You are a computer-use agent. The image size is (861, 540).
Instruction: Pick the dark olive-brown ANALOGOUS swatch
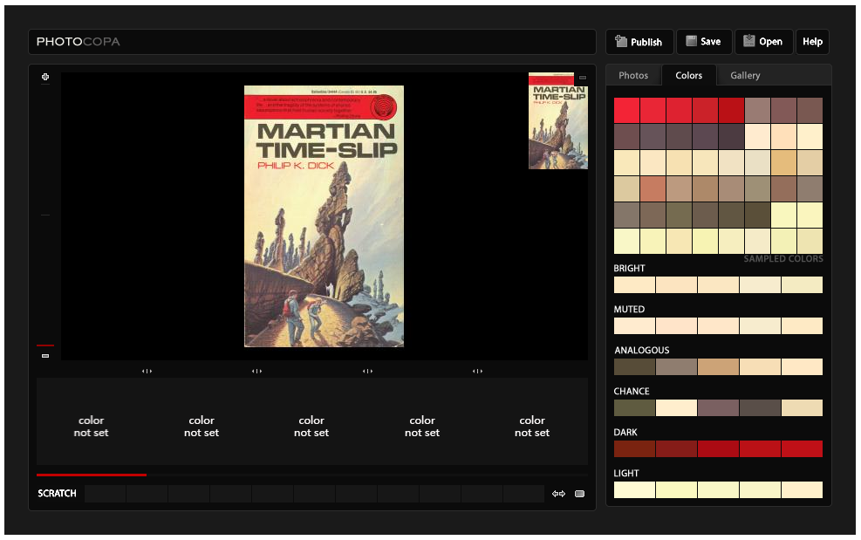pyautogui.click(x=634, y=367)
